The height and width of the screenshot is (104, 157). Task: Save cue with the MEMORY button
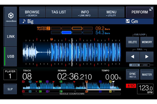[147, 42]
